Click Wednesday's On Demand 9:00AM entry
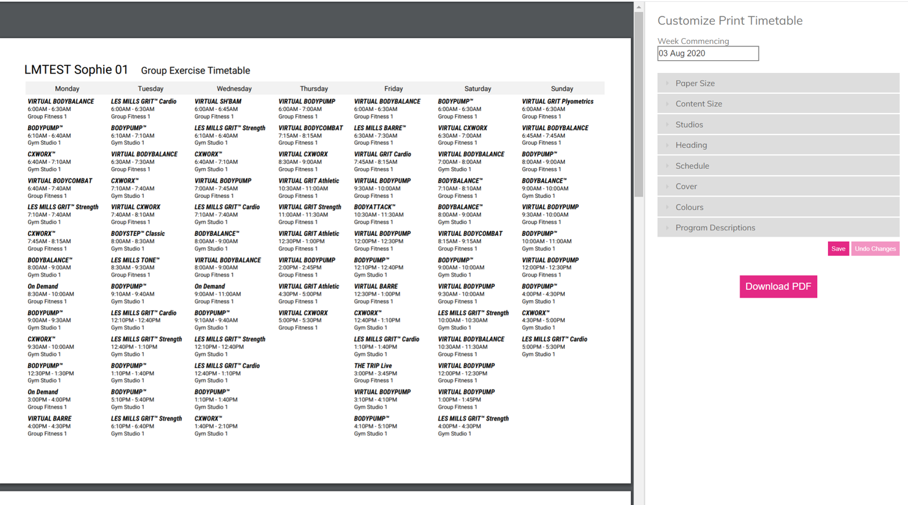Screen dimensions: 908x505 pyautogui.click(x=218, y=294)
